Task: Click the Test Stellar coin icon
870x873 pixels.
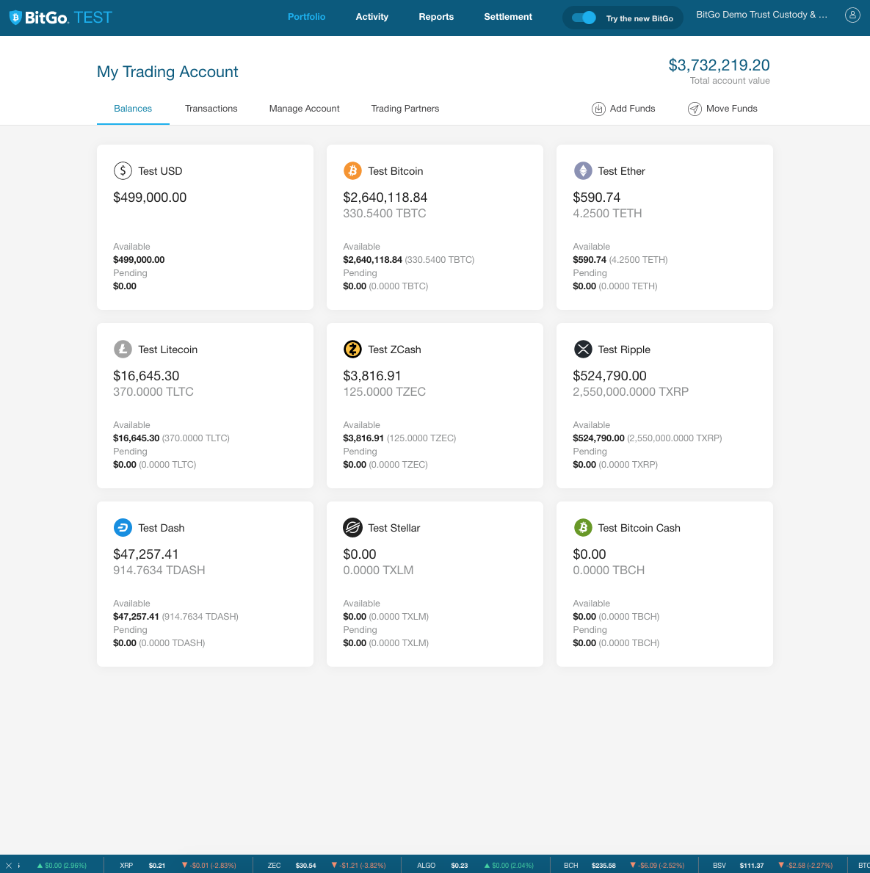Action: (352, 527)
